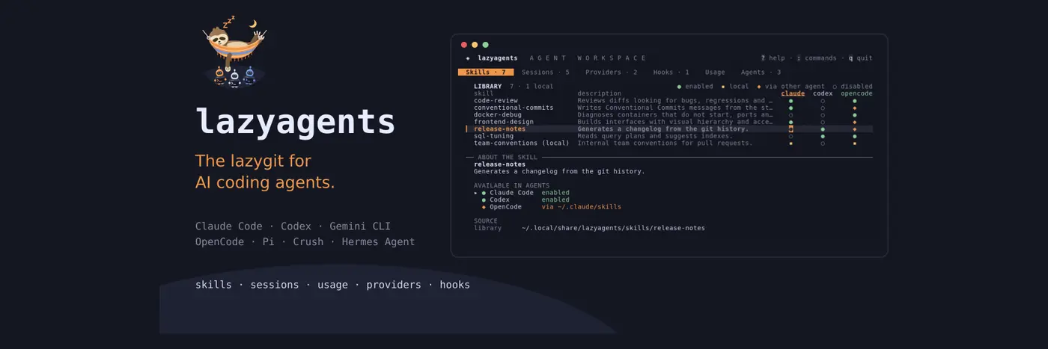
Task: Select the frontend-design skill row
Action: click(x=669, y=122)
